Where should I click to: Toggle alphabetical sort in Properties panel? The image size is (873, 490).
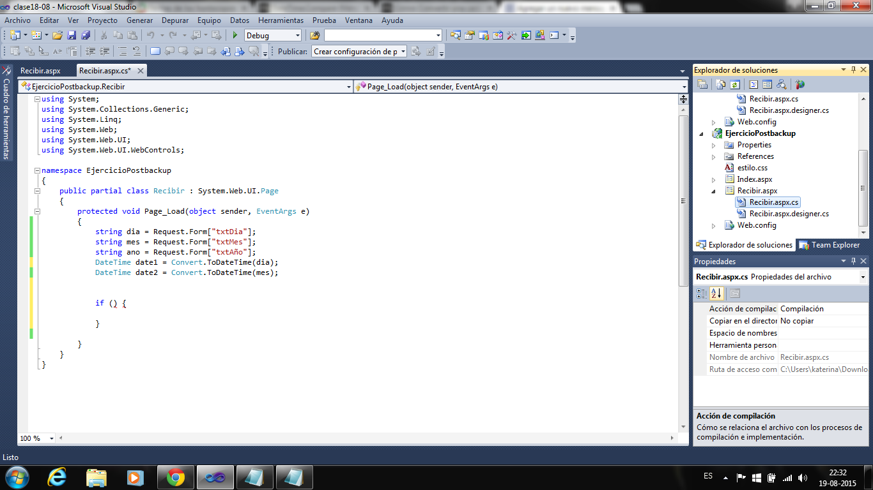pyautogui.click(x=716, y=293)
